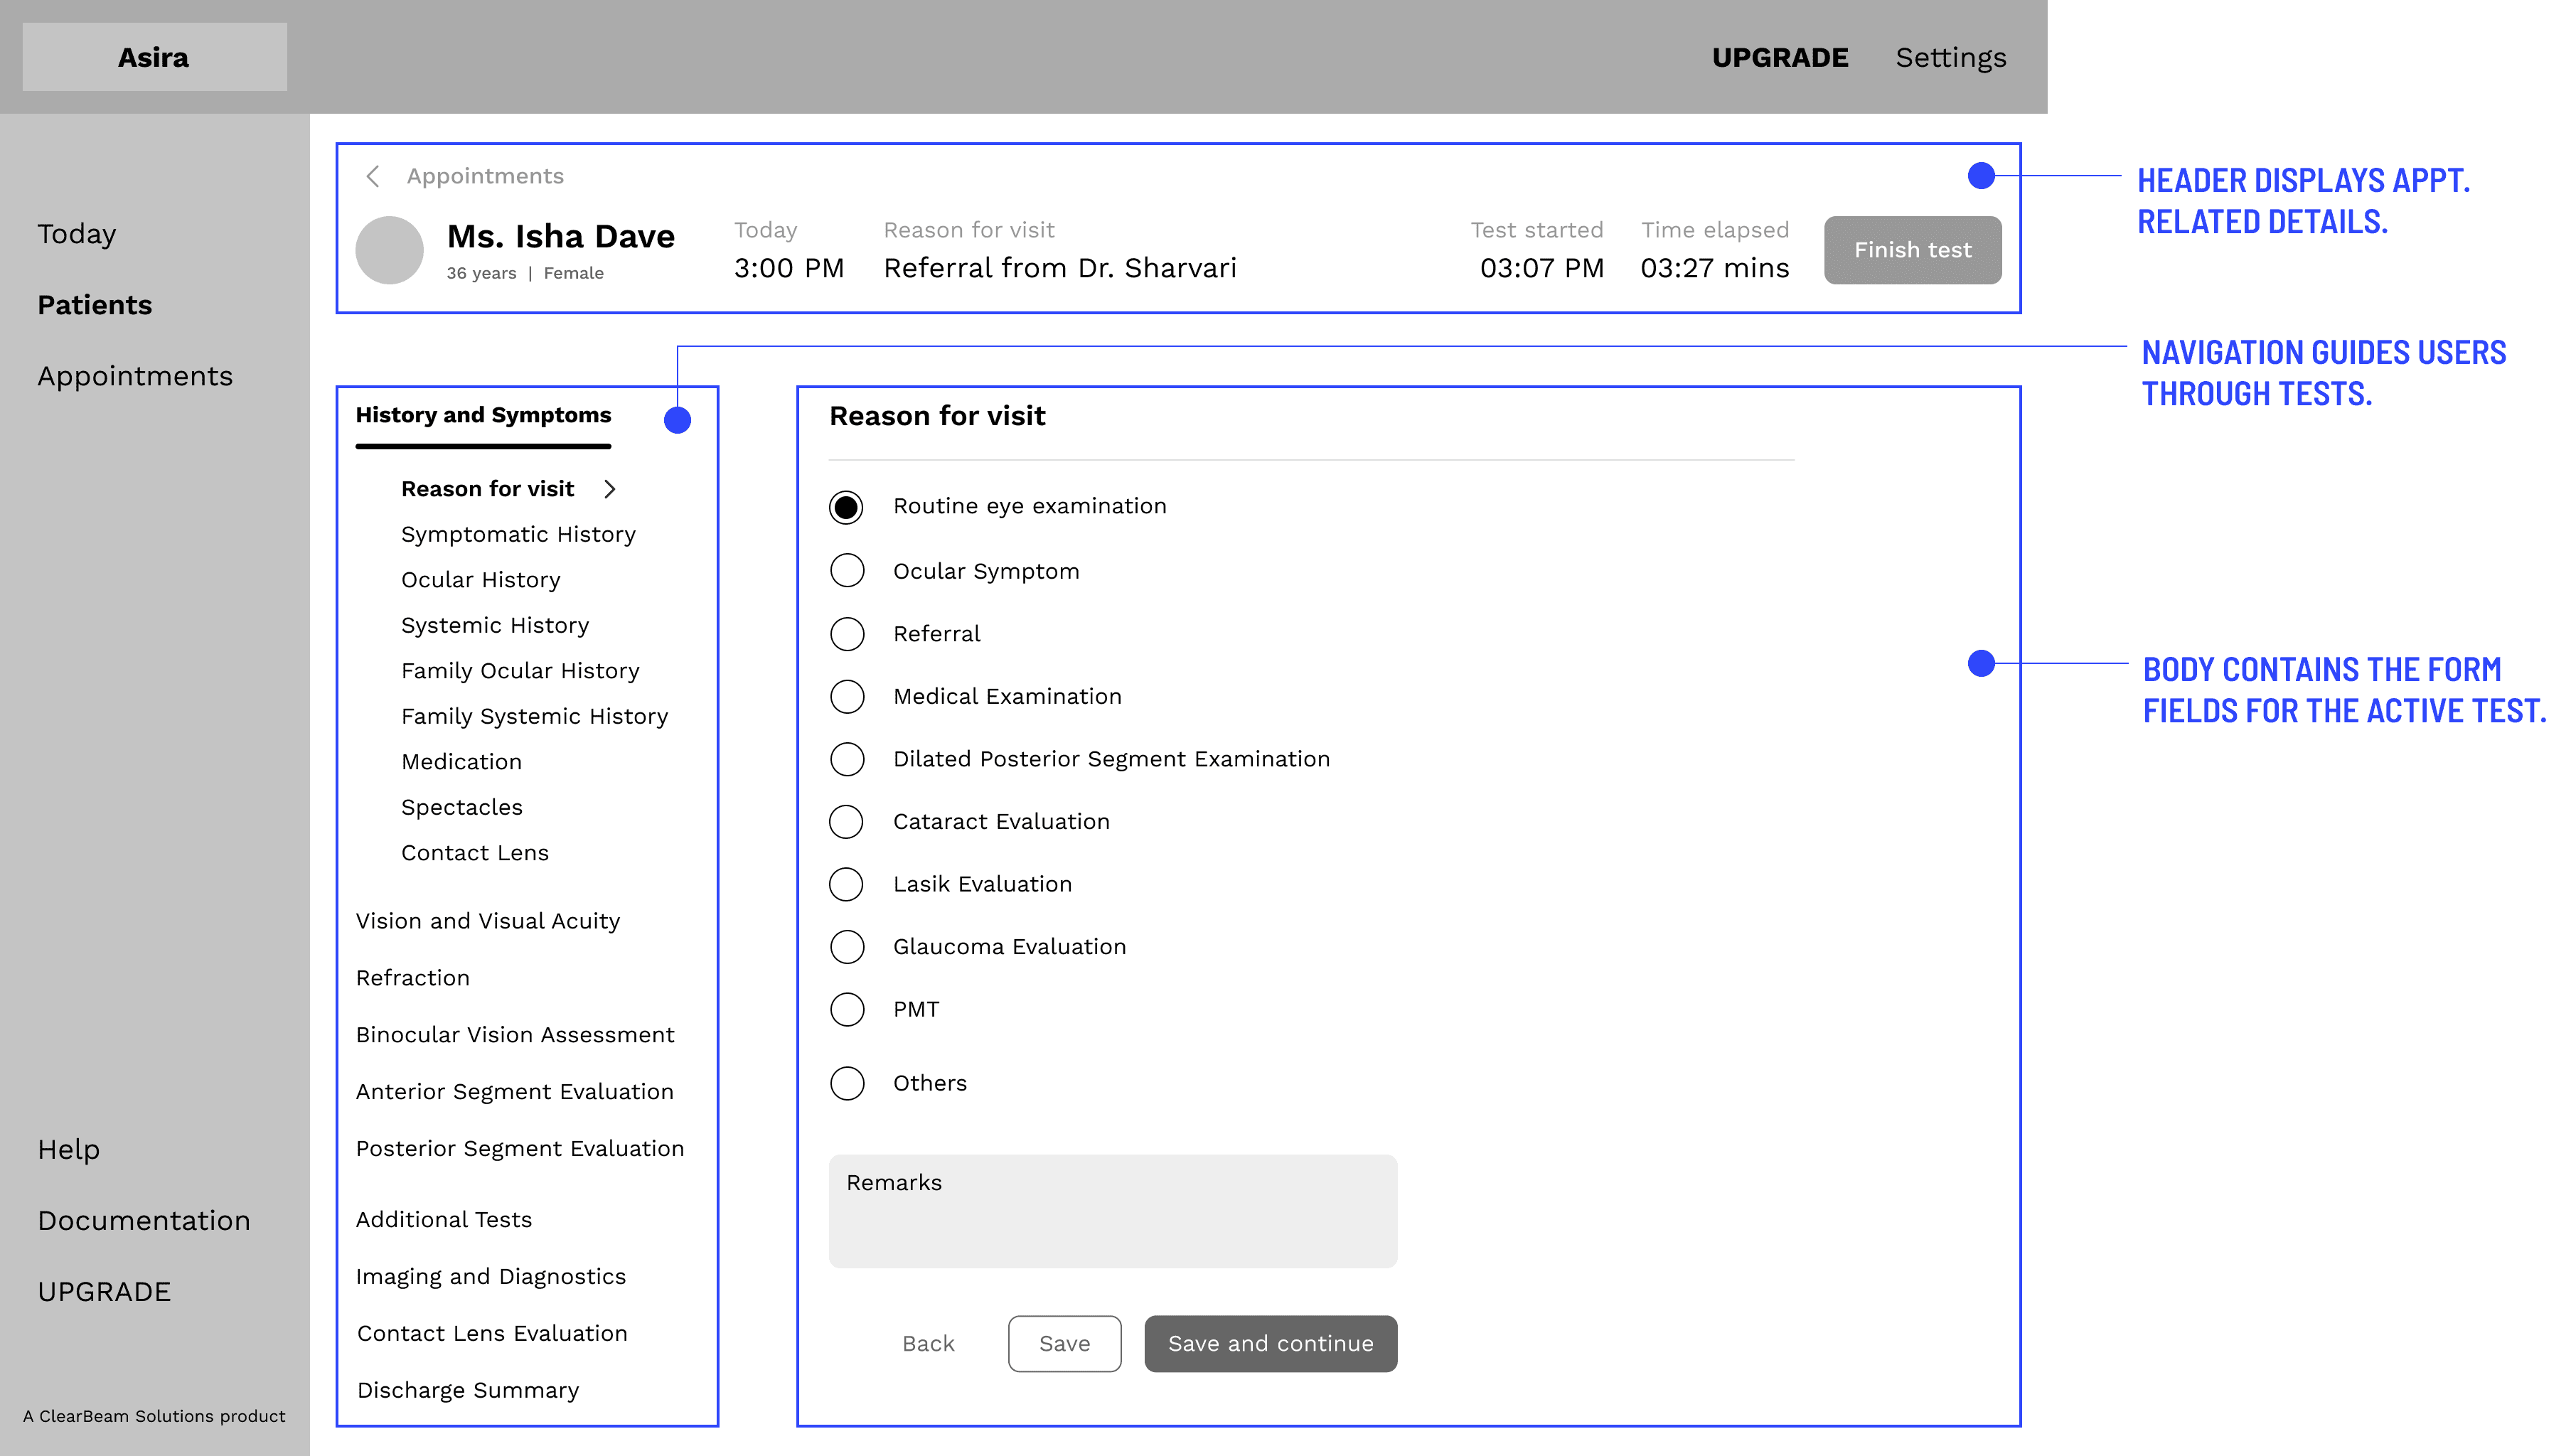The width and height of the screenshot is (2571, 1456).
Task: Expand the Refraction section
Action: point(413,978)
